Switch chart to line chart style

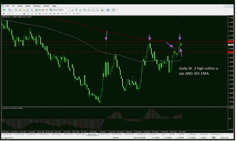(x=80, y=10)
